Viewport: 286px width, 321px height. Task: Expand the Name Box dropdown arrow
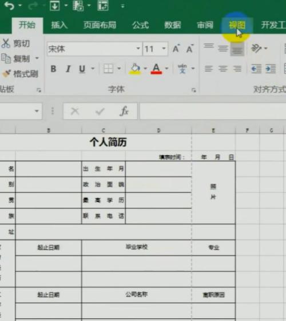[37, 111]
